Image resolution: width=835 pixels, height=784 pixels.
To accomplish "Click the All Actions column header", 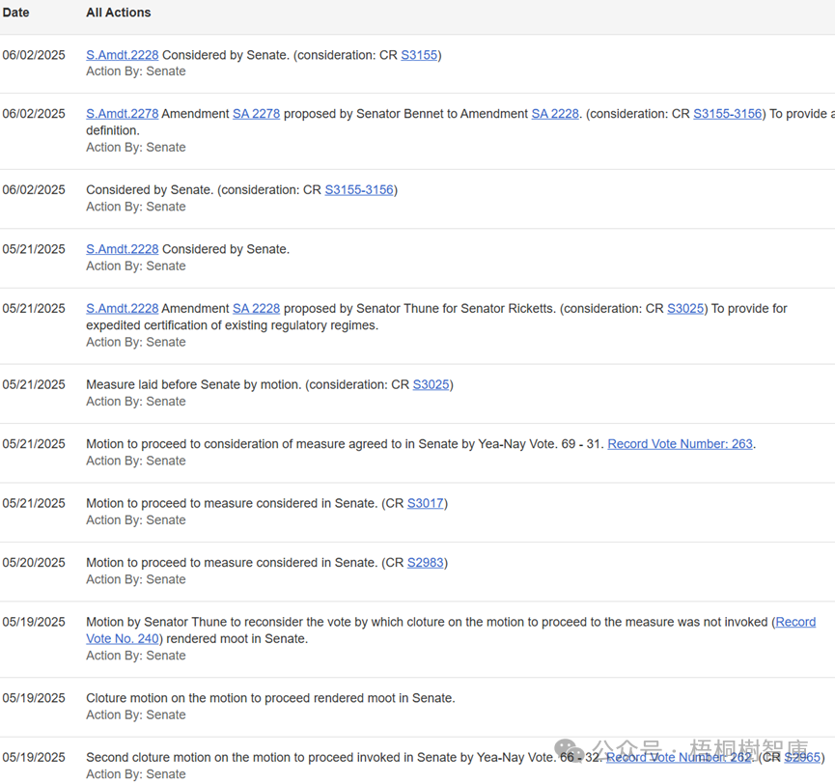I will click(x=118, y=13).
